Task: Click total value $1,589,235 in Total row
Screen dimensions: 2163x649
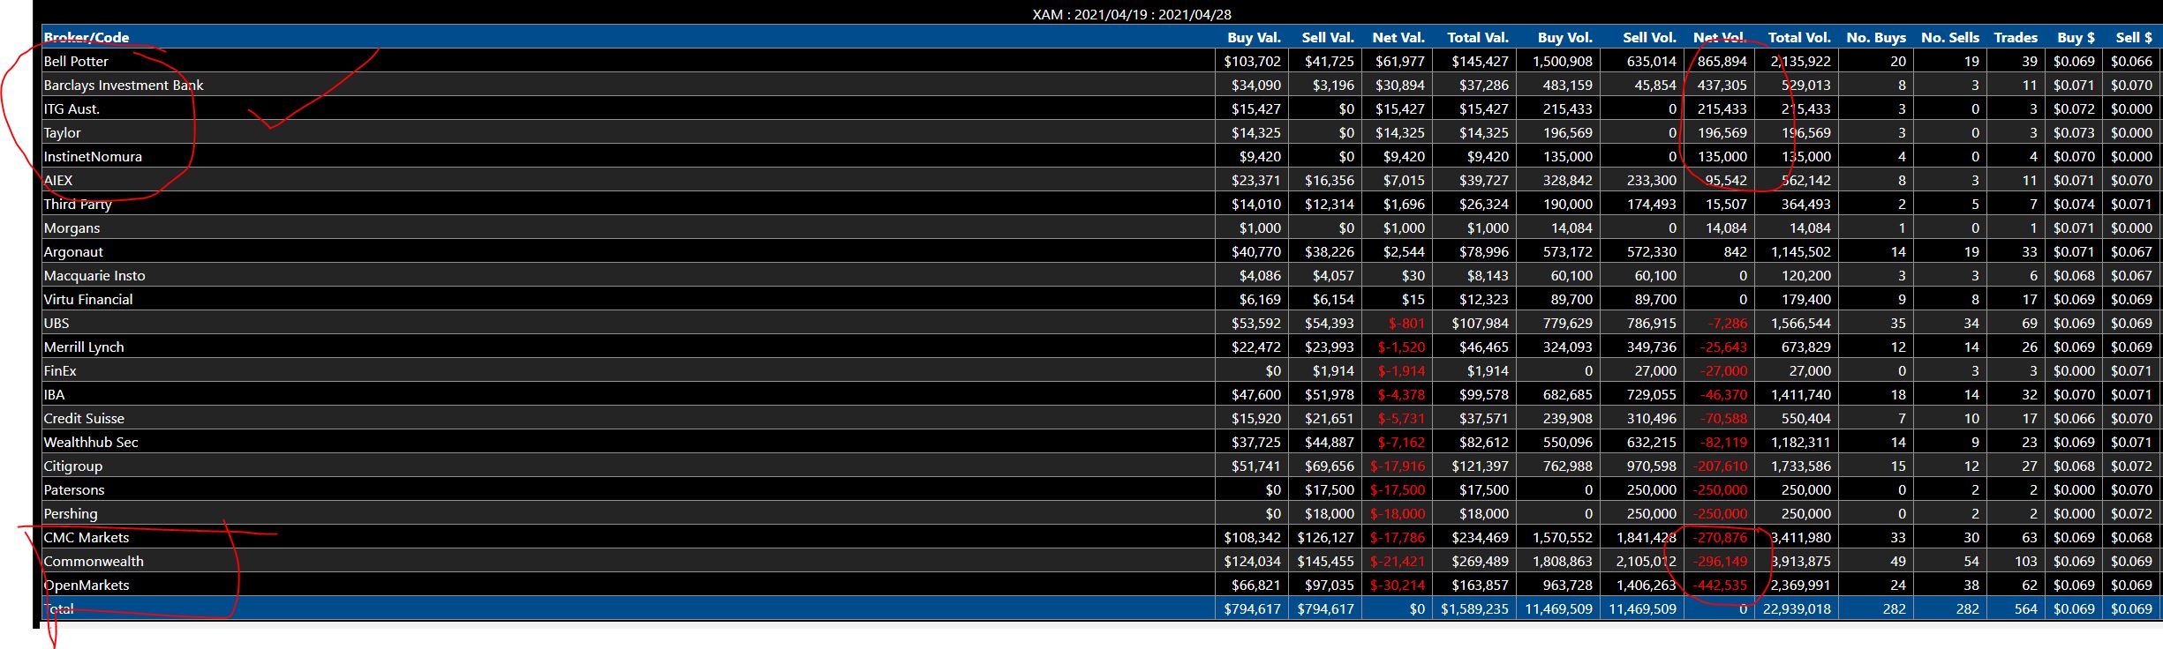Action: click(x=1475, y=608)
